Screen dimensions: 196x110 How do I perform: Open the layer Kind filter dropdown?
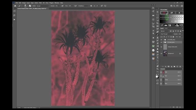click(165, 31)
